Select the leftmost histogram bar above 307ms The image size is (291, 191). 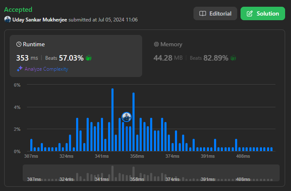tap(31, 145)
